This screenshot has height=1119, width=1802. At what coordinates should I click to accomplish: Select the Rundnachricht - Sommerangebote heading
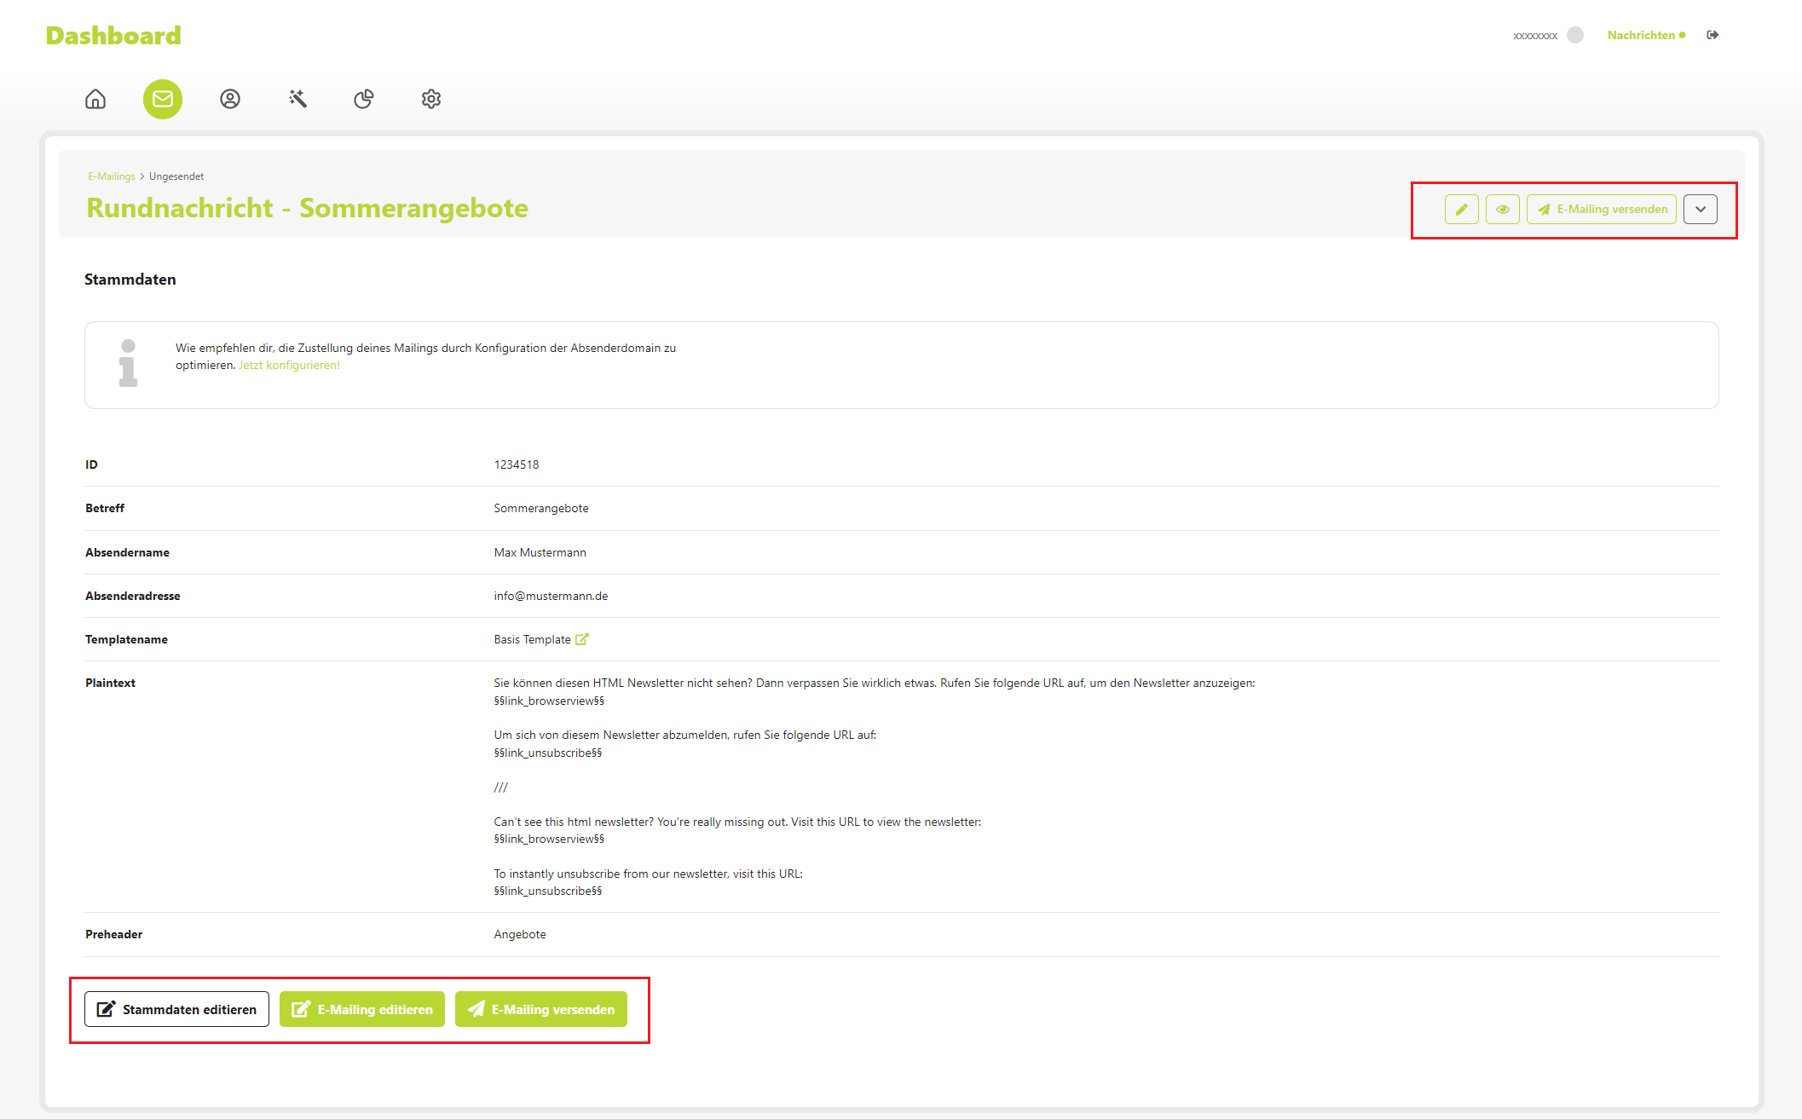pos(307,208)
